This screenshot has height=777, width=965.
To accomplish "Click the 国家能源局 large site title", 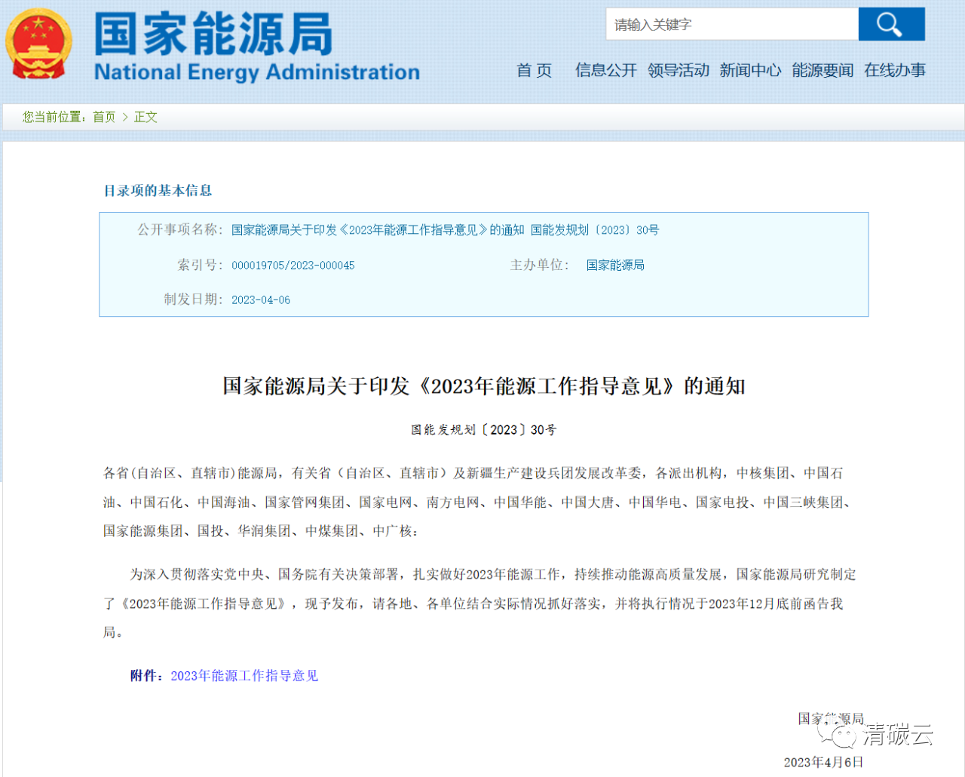I will (x=213, y=34).
